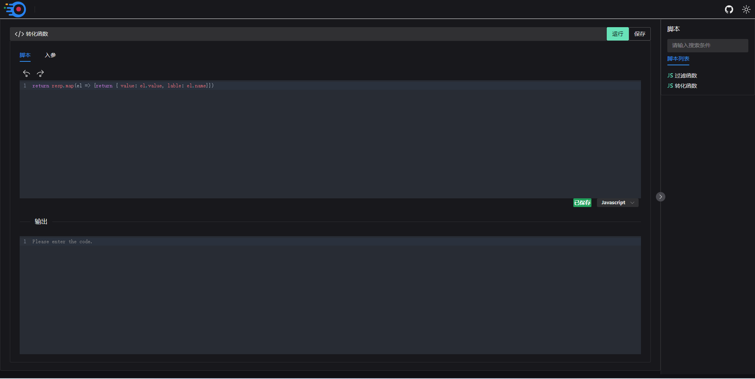Click the code icon beside 转化函数 title

tap(19, 34)
